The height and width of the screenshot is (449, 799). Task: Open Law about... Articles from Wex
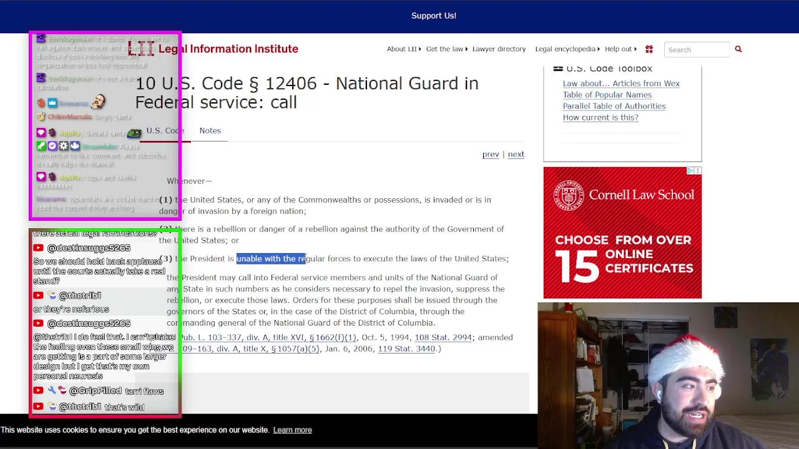coord(621,84)
